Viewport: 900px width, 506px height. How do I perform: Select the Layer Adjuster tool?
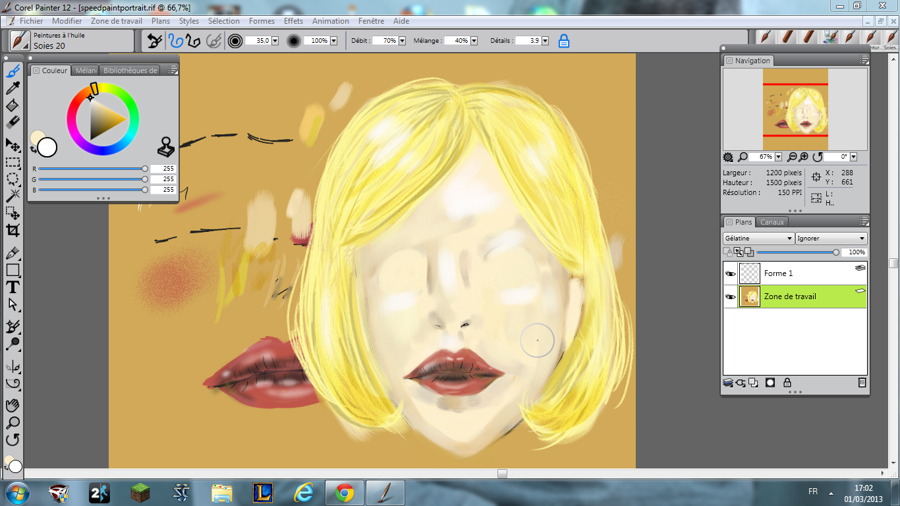[x=13, y=144]
